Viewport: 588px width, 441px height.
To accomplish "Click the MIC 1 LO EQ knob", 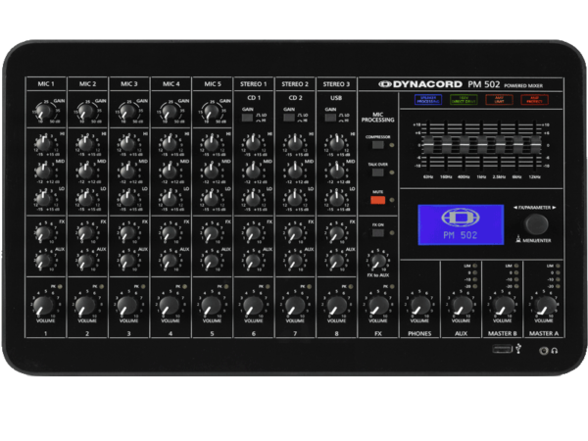I will [x=44, y=199].
